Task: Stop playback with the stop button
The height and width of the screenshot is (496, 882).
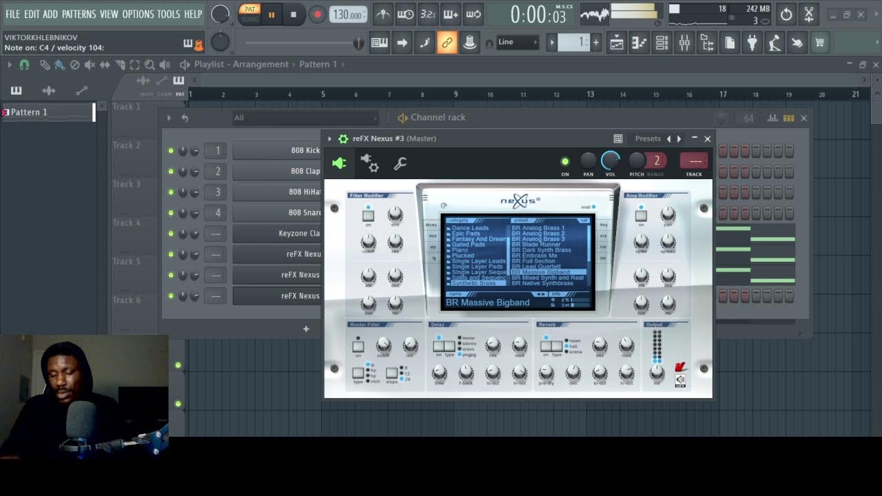Action: point(294,14)
